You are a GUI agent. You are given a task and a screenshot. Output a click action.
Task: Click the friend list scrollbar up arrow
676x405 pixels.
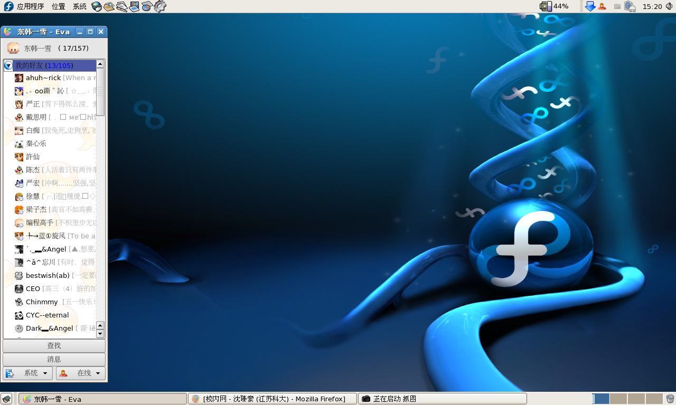click(x=100, y=64)
